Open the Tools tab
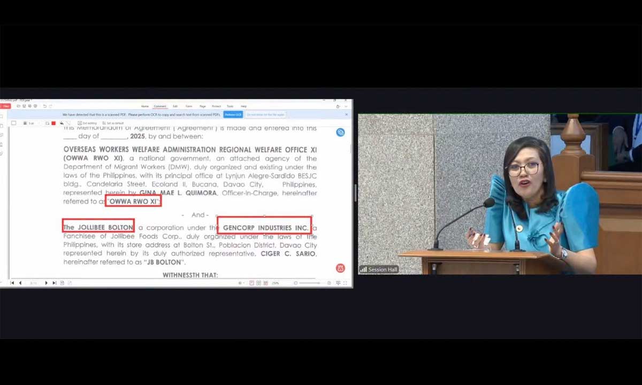642x385 pixels. coord(230,106)
